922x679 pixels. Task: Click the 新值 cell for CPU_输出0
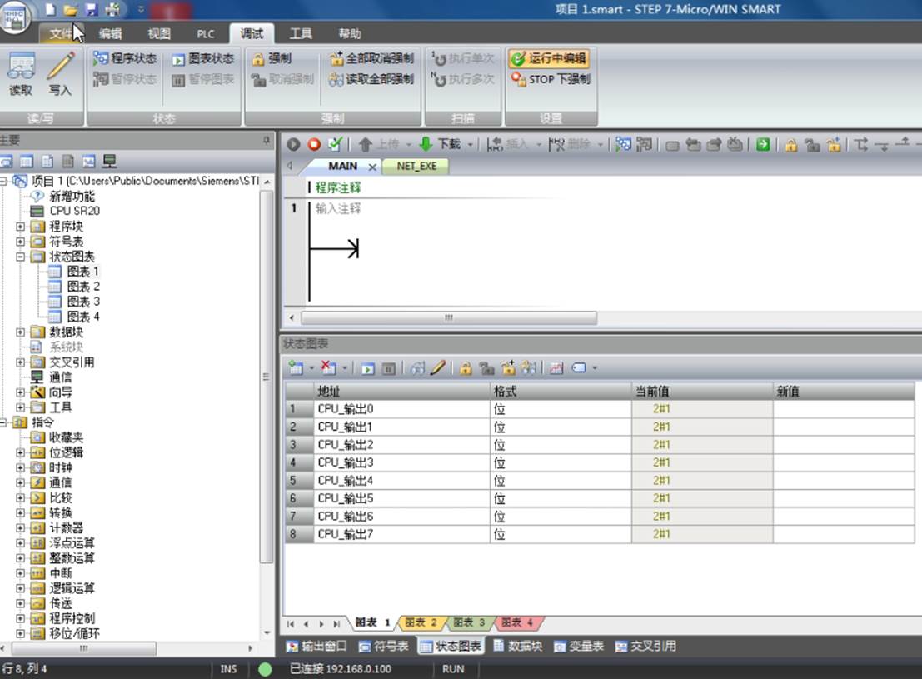tap(843, 409)
